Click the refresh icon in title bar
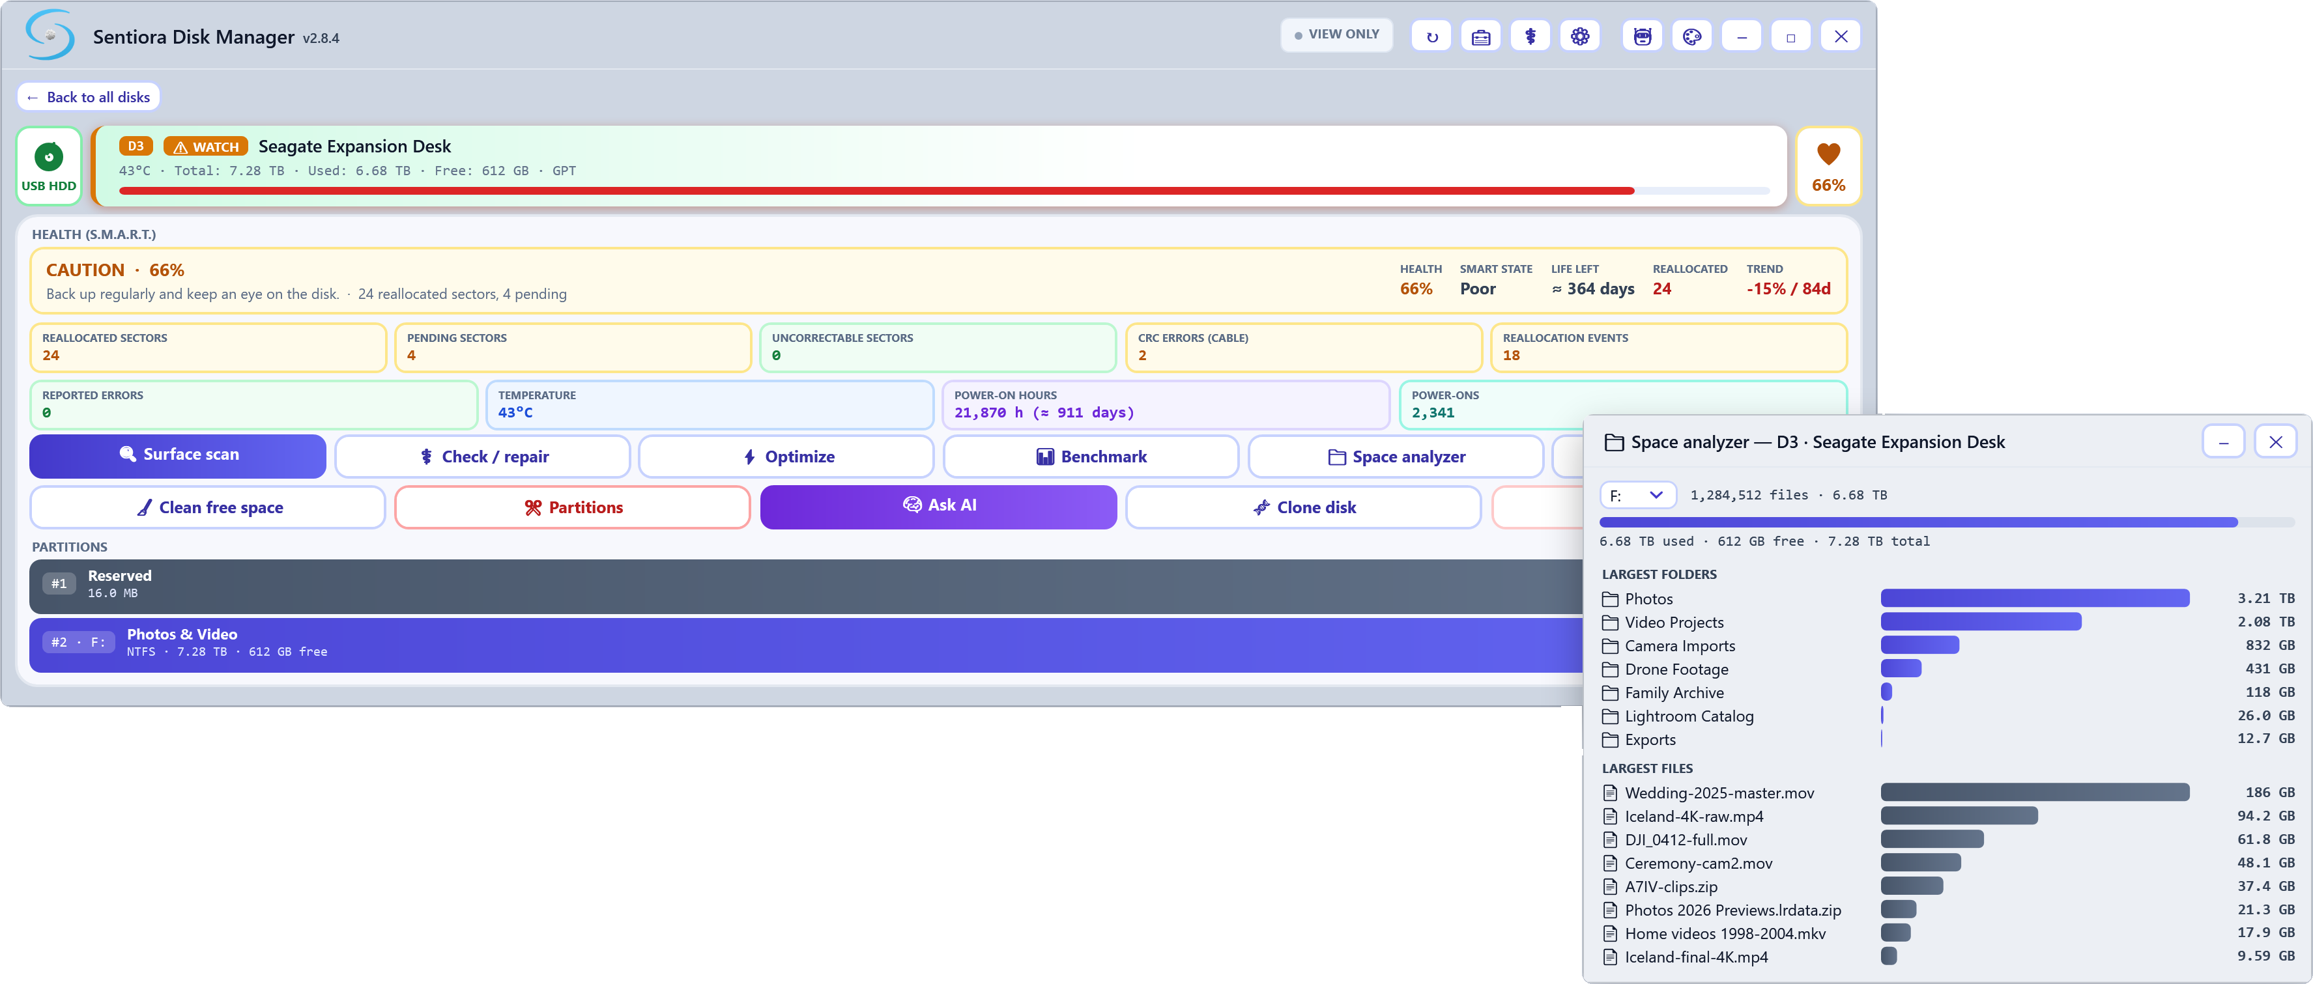This screenshot has width=2313, height=984. [x=1431, y=37]
